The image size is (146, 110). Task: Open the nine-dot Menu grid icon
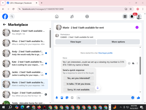(x=125, y=16)
